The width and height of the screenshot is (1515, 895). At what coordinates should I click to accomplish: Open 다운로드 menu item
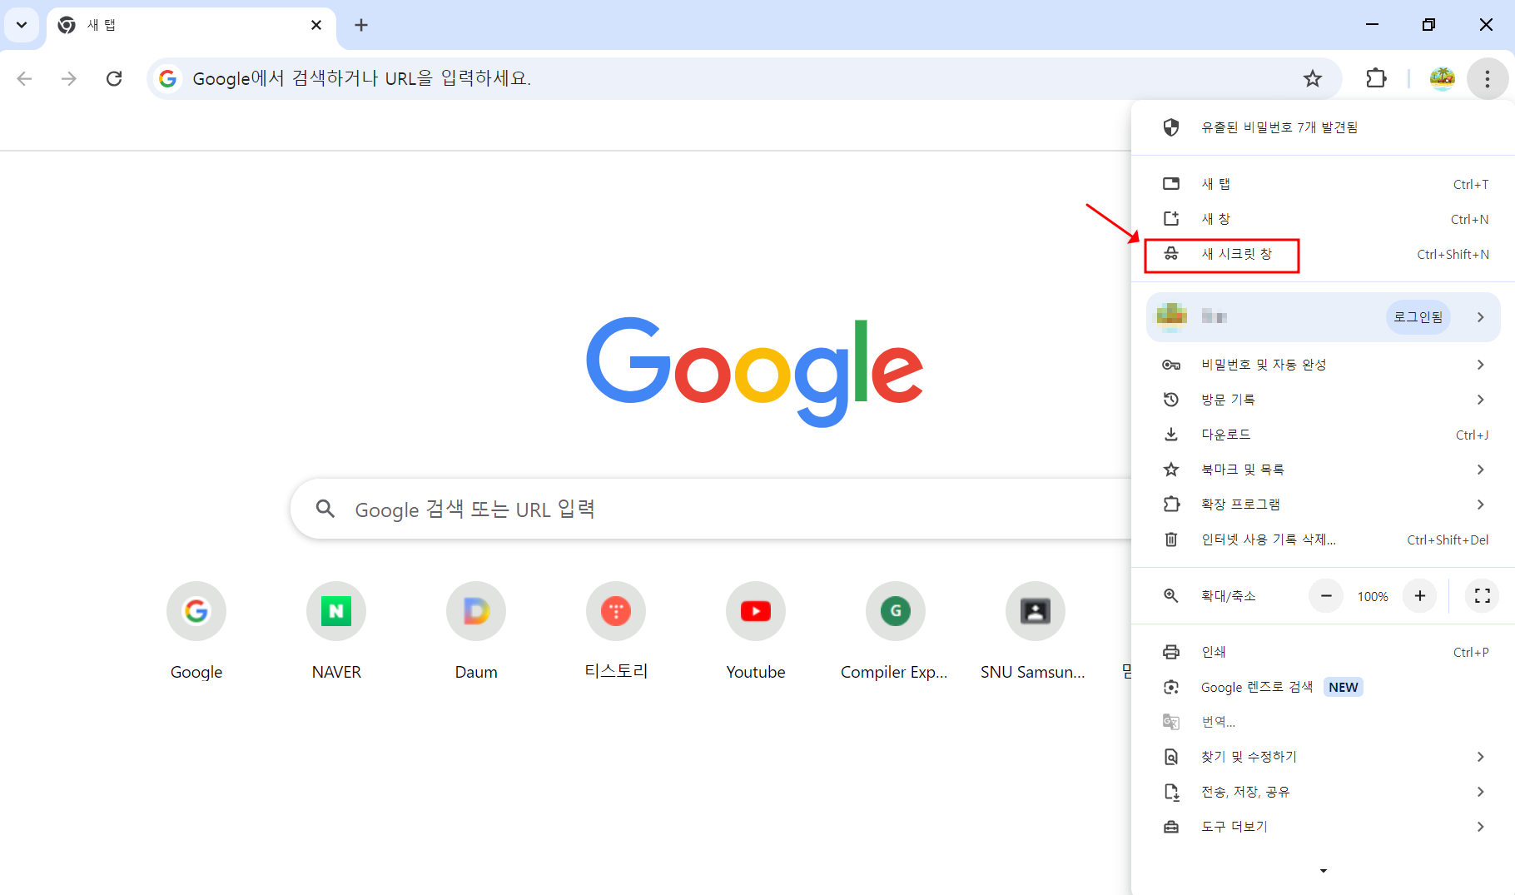[1323, 435]
